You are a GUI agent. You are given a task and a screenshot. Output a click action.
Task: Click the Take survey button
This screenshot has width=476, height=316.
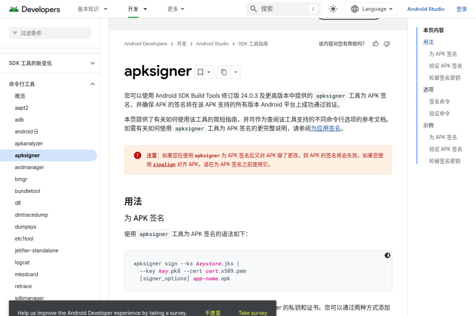tap(252, 313)
